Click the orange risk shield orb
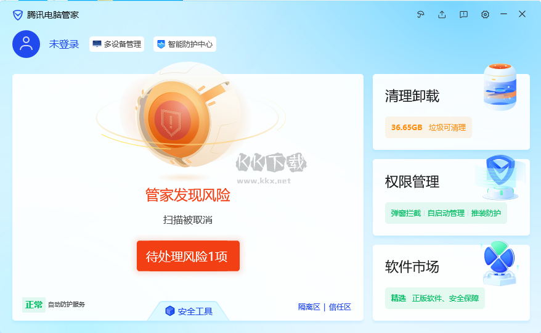Viewport: 541px width, 333px height. (x=173, y=121)
